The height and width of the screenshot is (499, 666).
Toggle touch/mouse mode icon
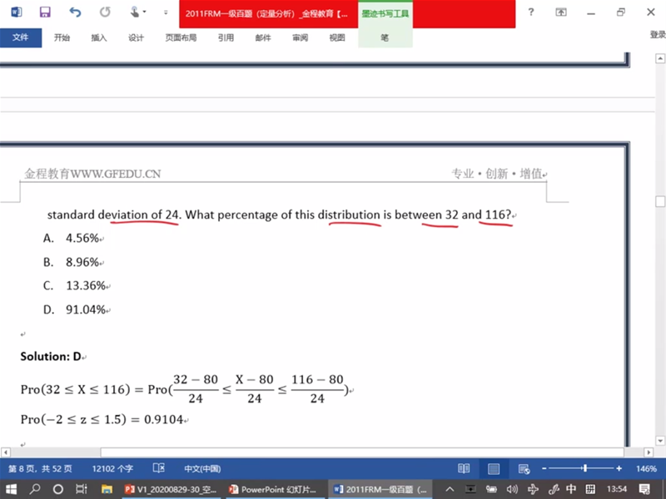(x=135, y=12)
